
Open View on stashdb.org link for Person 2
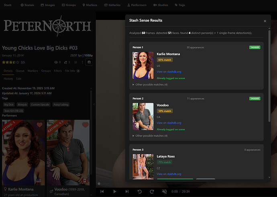click(x=169, y=123)
